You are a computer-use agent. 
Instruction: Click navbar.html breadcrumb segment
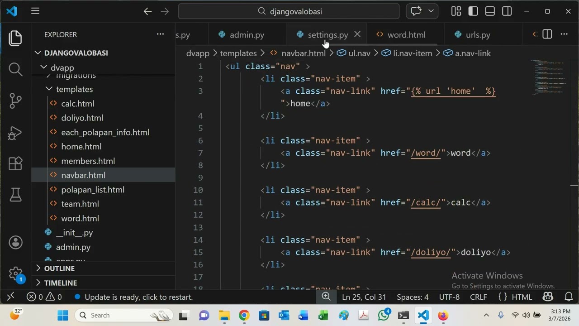[x=297, y=53]
